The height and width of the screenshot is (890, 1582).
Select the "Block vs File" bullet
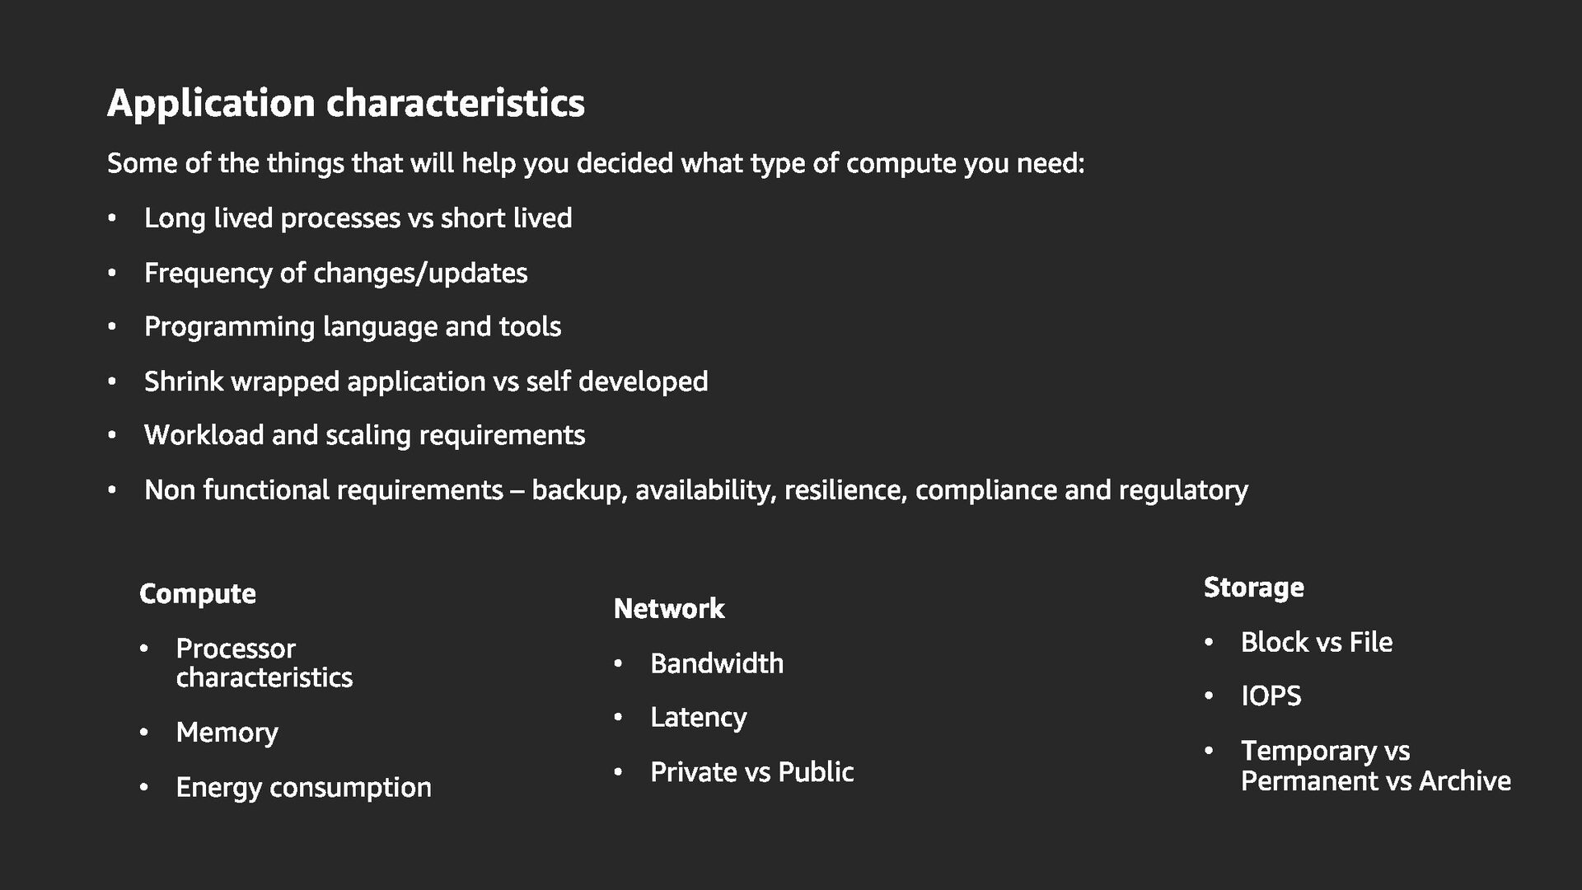pyautogui.click(x=1316, y=642)
